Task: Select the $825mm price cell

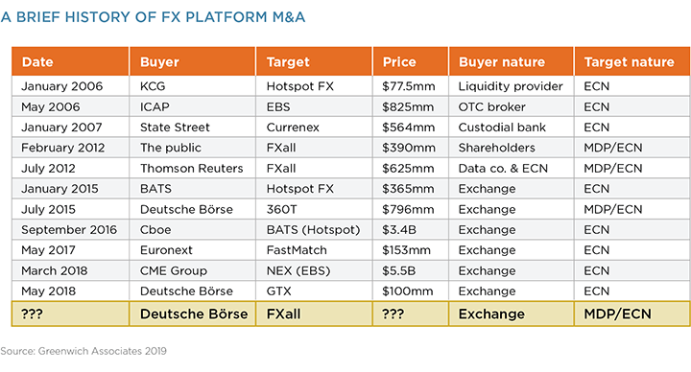Action: click(x=411, y=107)
